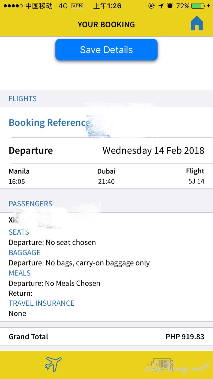
Task: Tap the VPN status bar indicator
Action: point(77,6)
